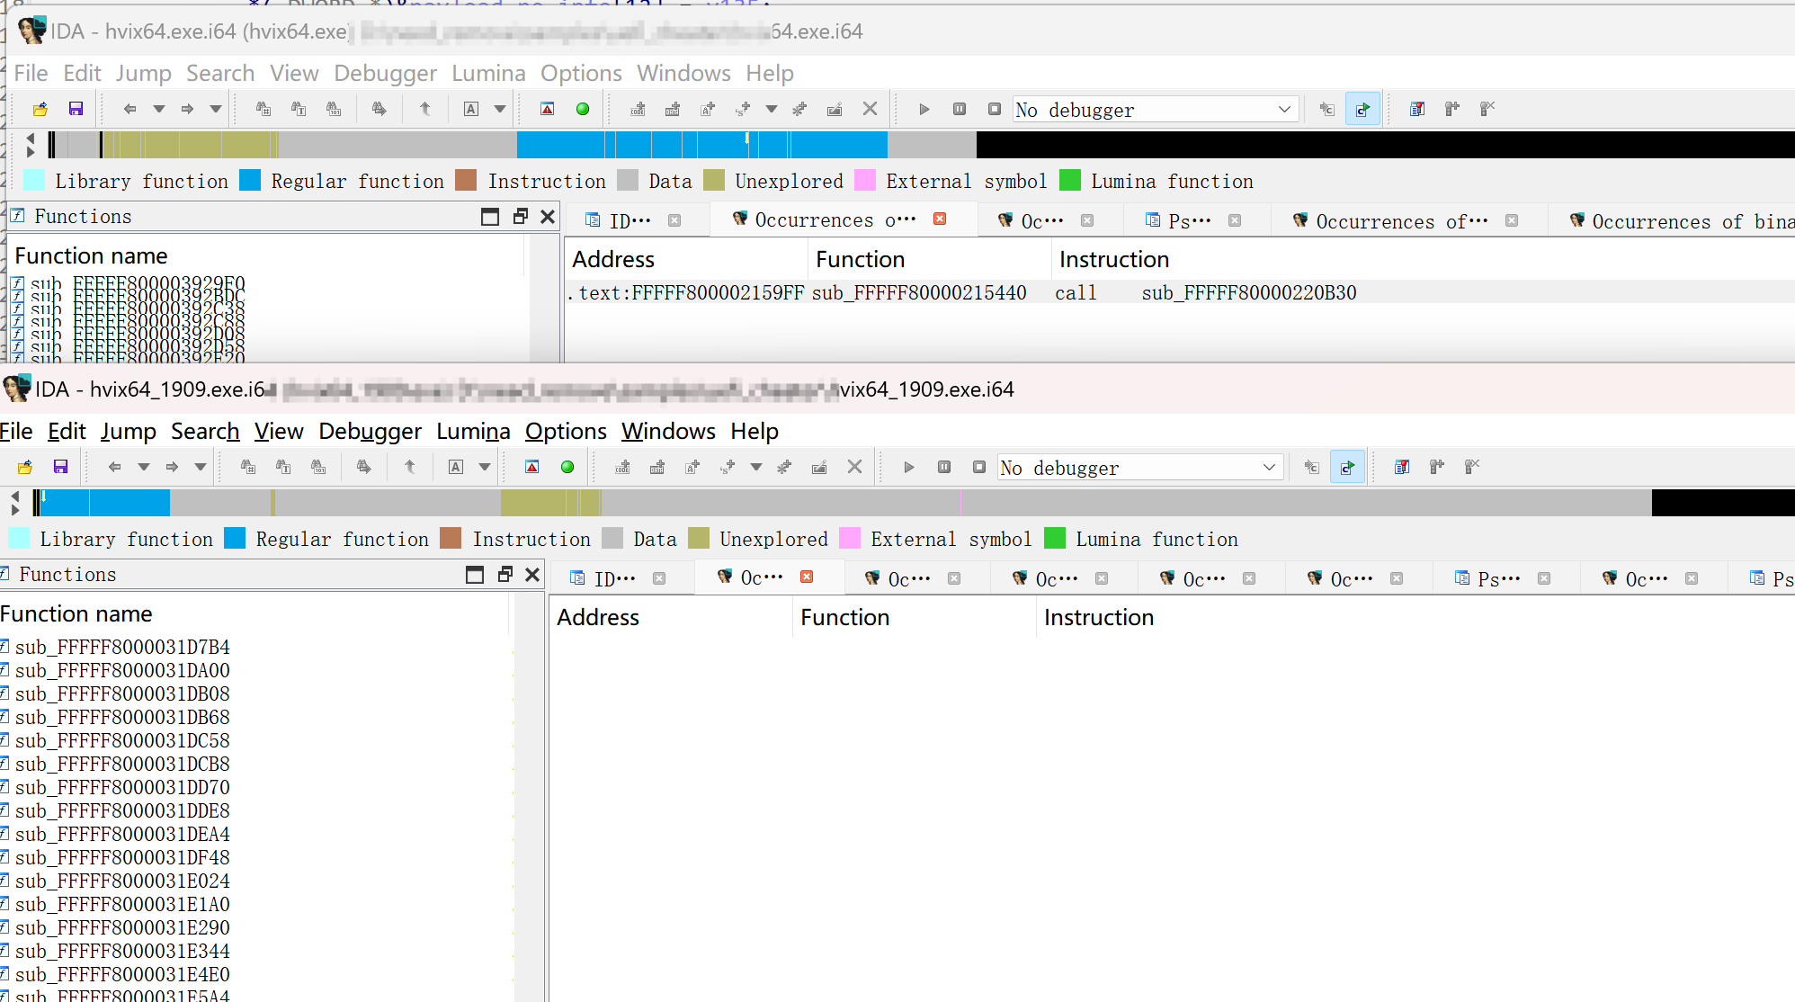This screenshot has height=1002, width=1795.
Task: Open Windows menu in bottom IDA window
Action: pyautogui.click(x=668, y=431)
